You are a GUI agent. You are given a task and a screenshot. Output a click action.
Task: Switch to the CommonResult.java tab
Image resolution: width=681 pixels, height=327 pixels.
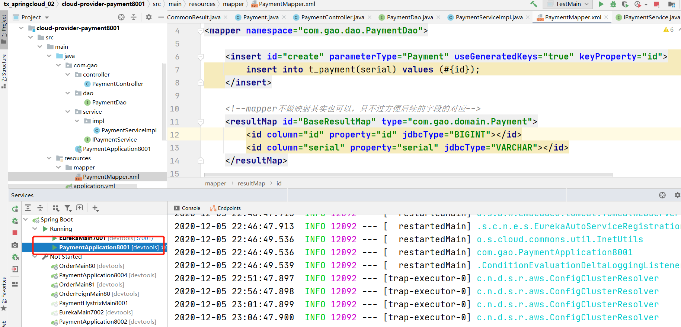point(194,17)
